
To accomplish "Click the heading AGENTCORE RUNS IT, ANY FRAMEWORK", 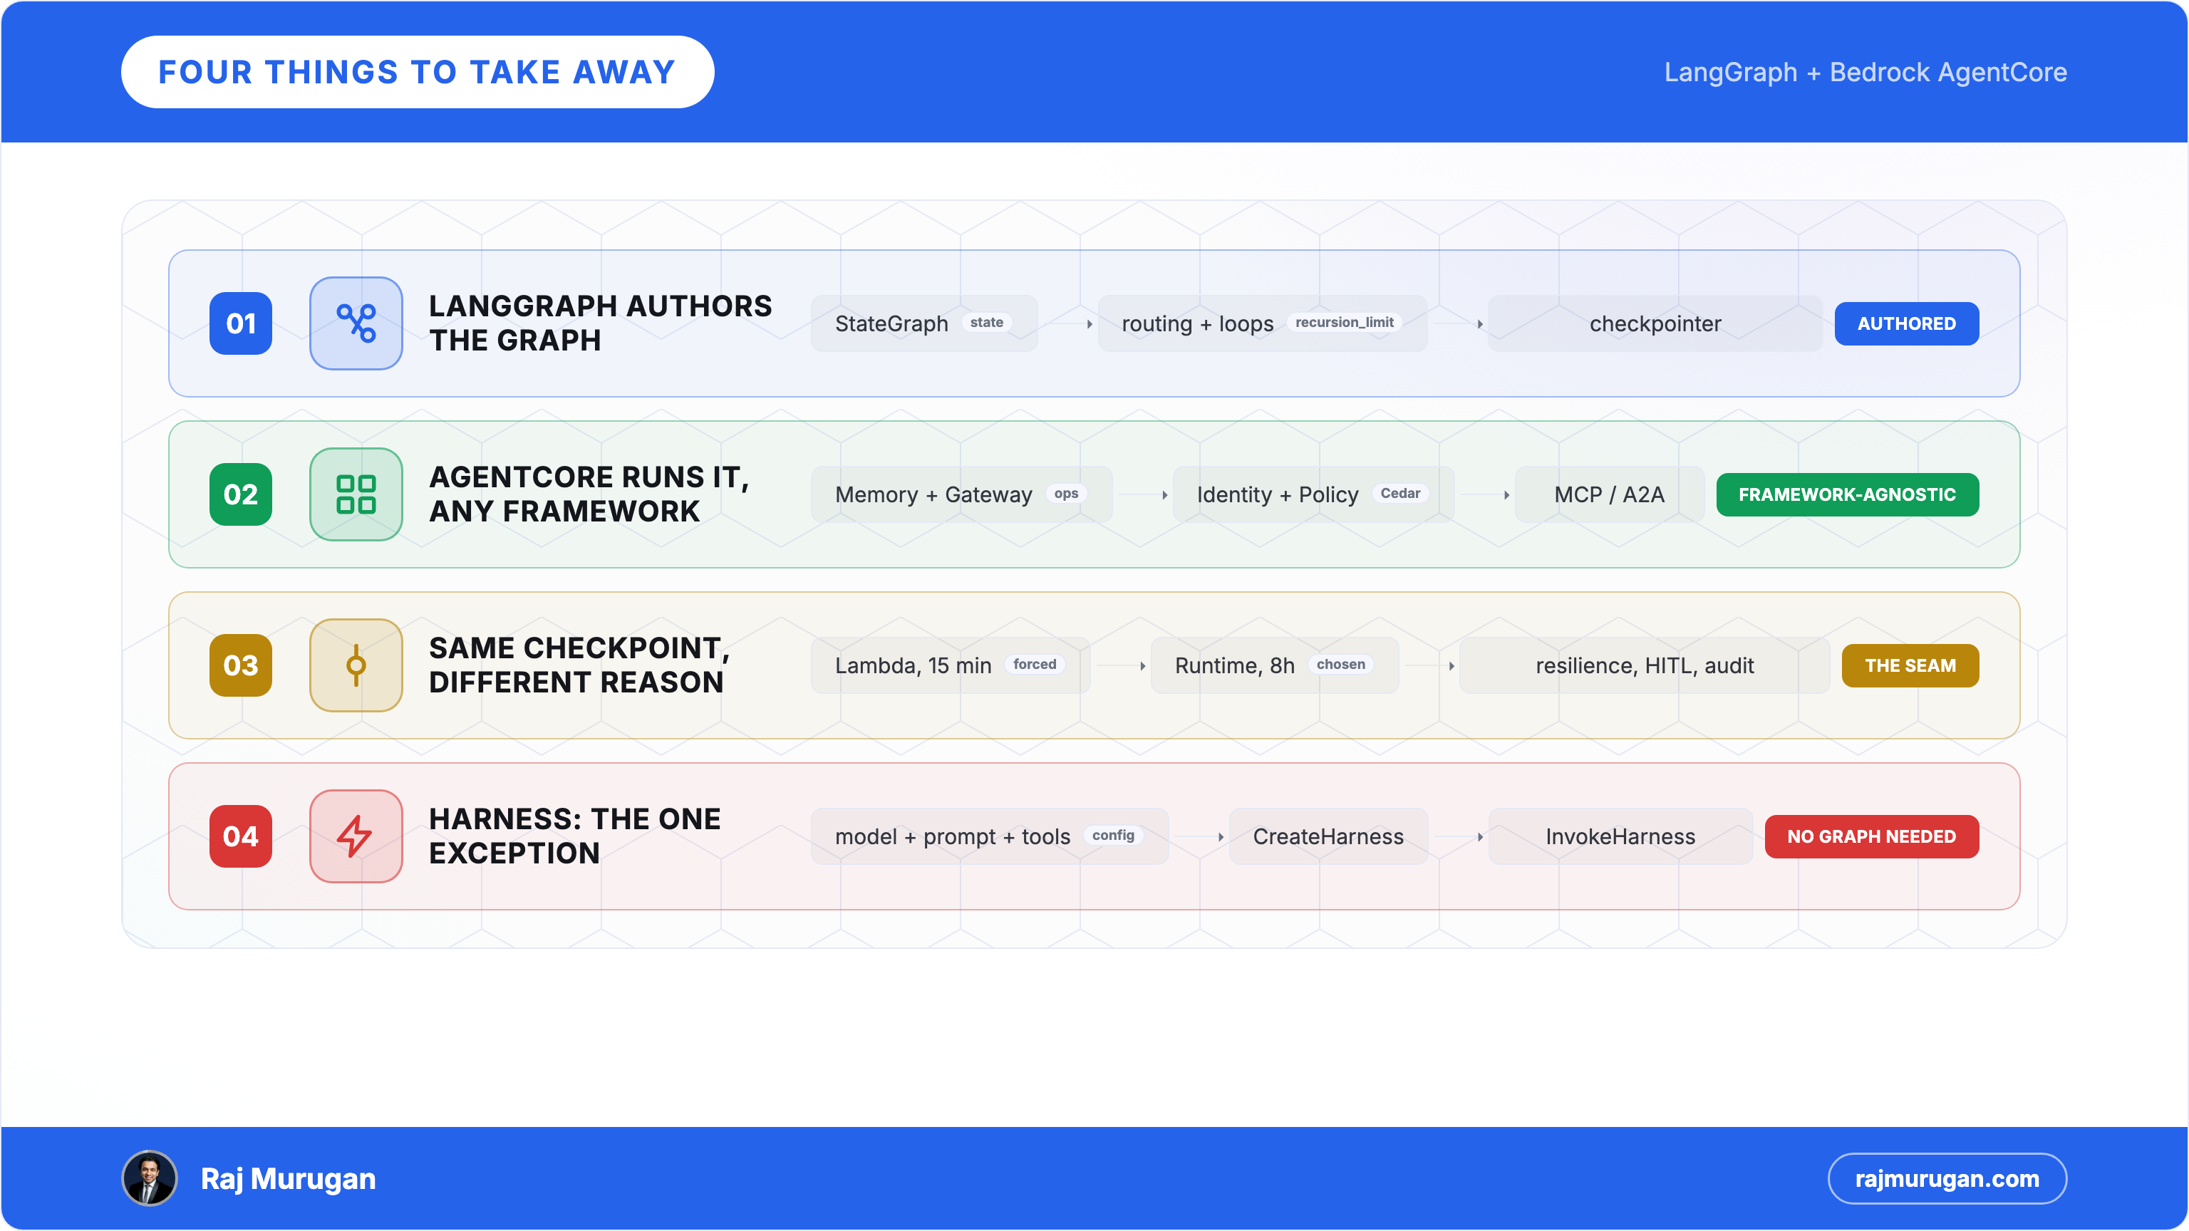I will 589,494.
